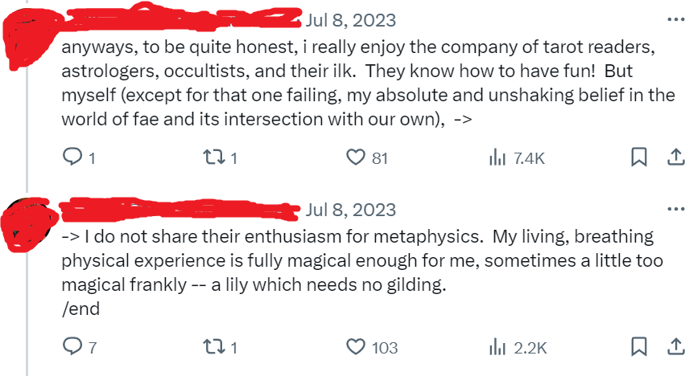Open more options for second tweet
This screenshot has width=685, height=376.
point(676,209)
